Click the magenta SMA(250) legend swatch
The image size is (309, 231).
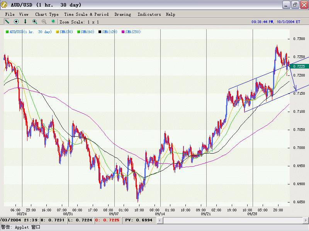point(124,32)
